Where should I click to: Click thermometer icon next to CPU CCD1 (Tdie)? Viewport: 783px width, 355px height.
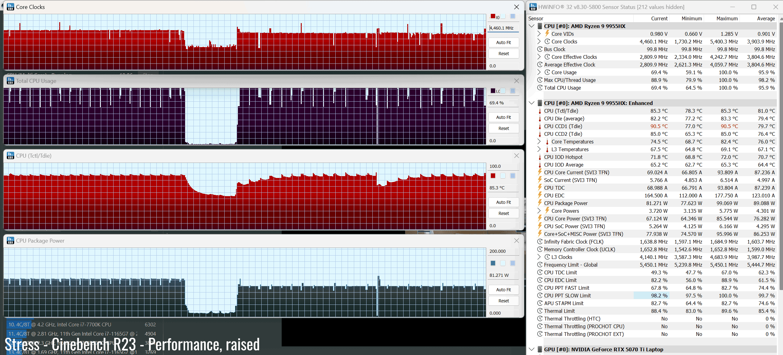540,126
